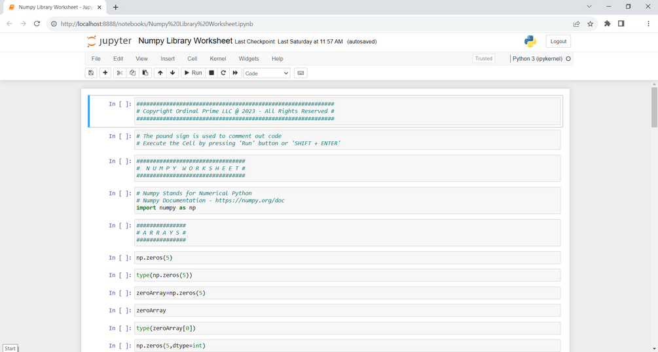
Task: Reload the browser page
Action: pyautogui.click(x=37, y=24)
